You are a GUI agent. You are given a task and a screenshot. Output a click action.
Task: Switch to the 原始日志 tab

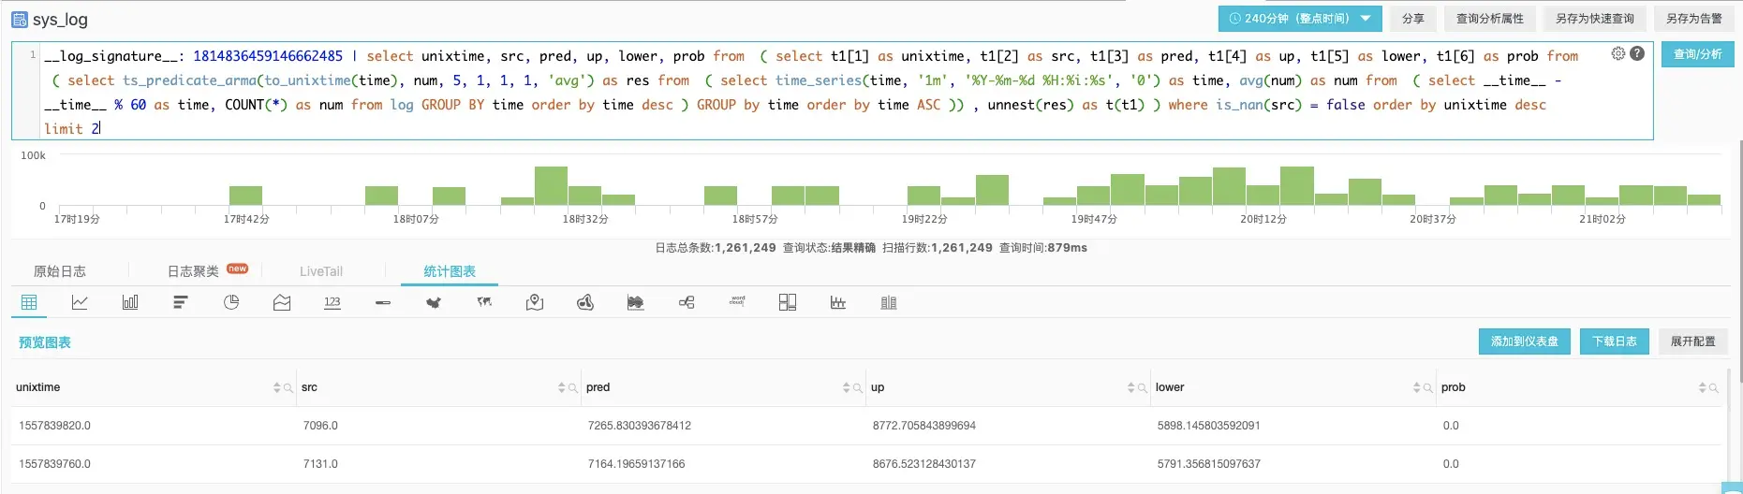click(x=60, y=271)
